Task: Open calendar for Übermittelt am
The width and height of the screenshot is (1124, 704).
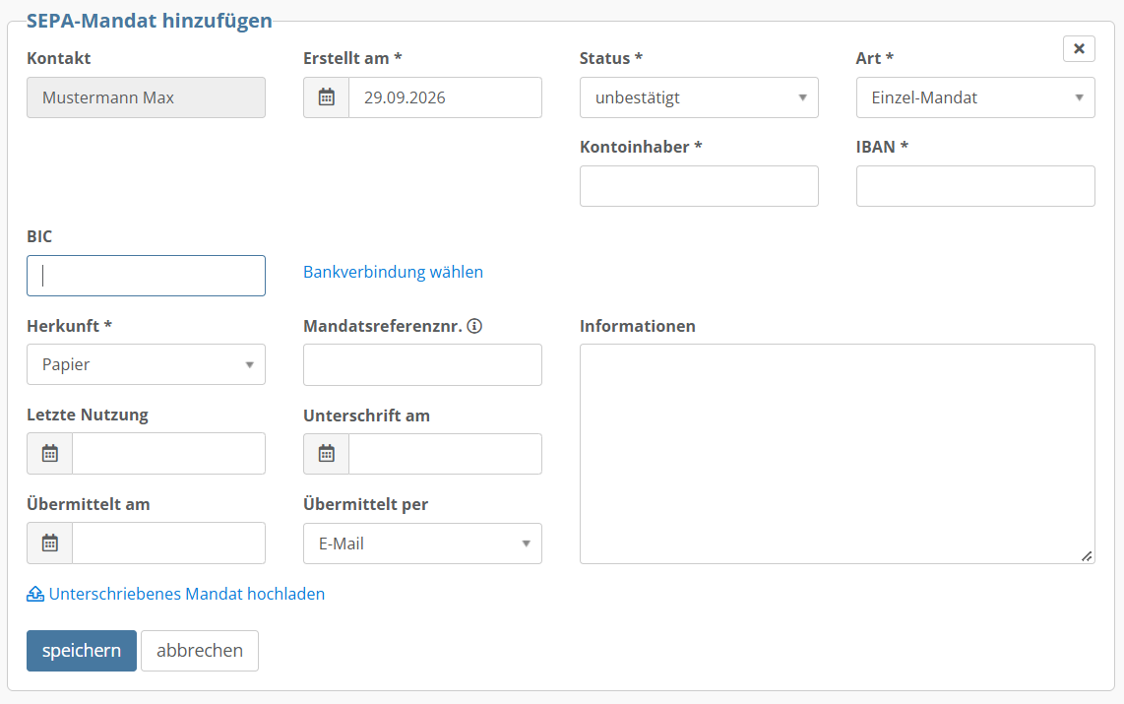Action: [49, 543]
